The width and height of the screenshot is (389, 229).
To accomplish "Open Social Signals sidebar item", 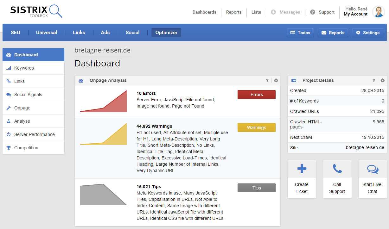I will point(28,95).
